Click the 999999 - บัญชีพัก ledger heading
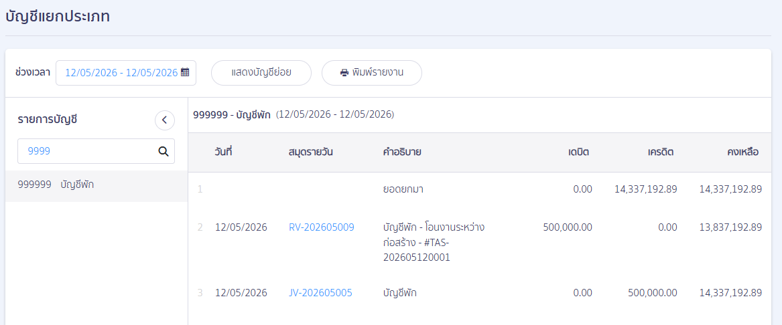 click(x=232, y=115)
